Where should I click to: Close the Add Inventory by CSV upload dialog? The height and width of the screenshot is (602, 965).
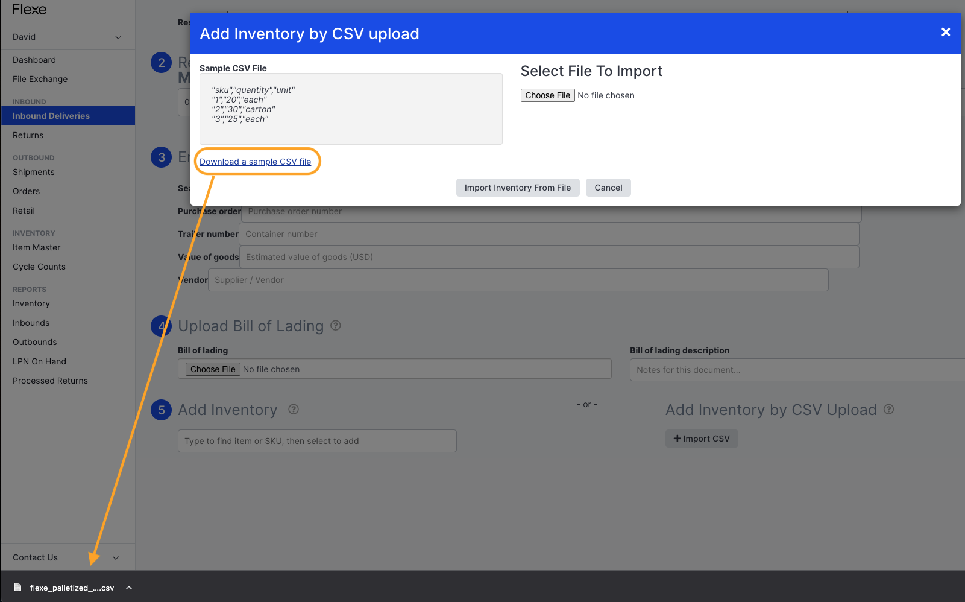[946, 32]
